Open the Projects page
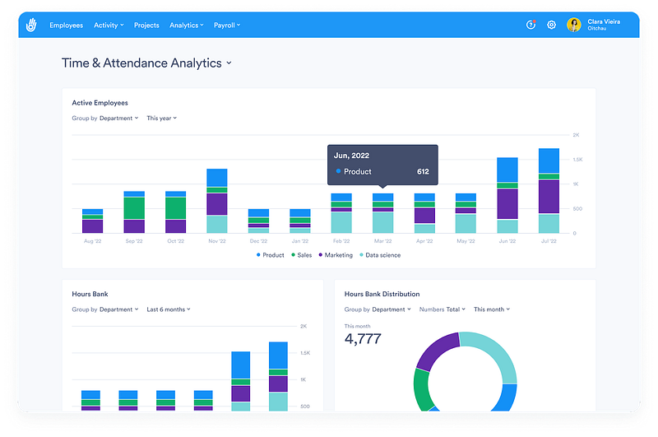658x437 pixels. 146,26
